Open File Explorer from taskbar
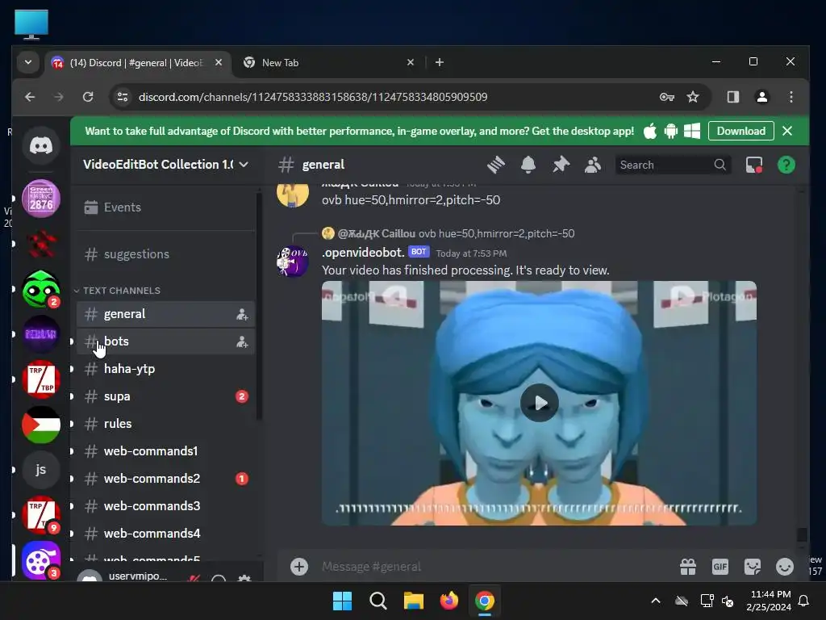The image size is (826, 620). [414, 601]
